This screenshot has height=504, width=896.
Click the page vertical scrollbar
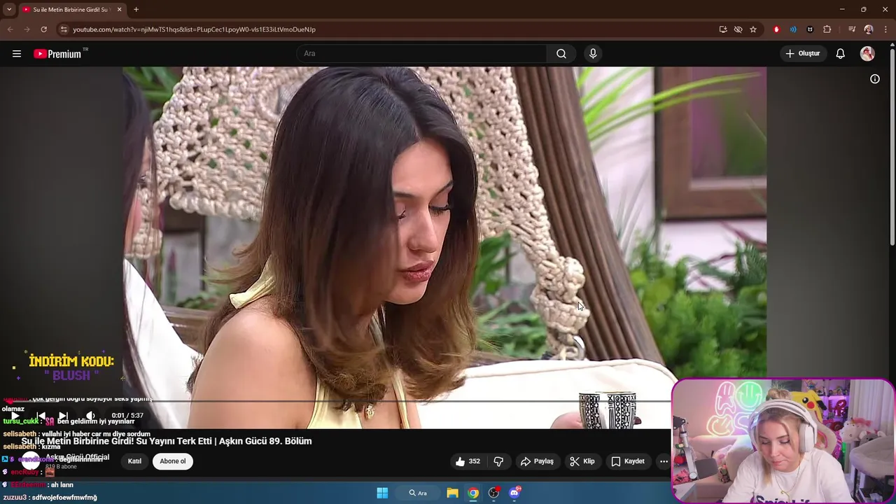coord(892,146)
